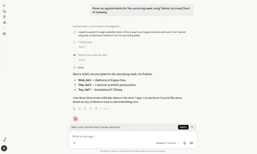Copy the response with copy icon
Screen dimensions: 257x154
[x=74, y=109]
